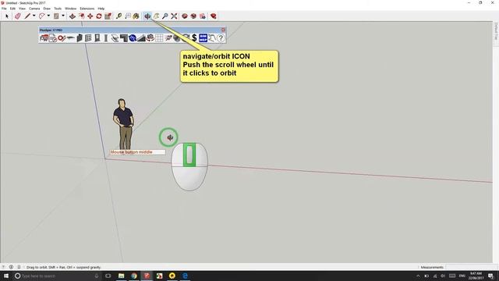
Task: Select the Rotate tool
Action: click(99, 16)
